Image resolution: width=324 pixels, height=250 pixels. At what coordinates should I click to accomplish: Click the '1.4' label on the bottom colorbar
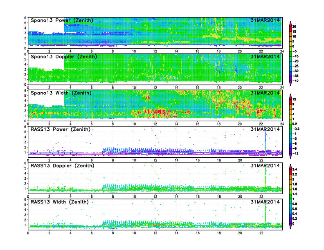click(x=295, y=194)
